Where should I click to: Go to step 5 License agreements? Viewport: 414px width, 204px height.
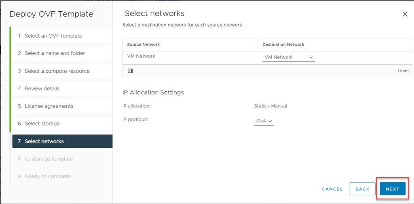49,106
